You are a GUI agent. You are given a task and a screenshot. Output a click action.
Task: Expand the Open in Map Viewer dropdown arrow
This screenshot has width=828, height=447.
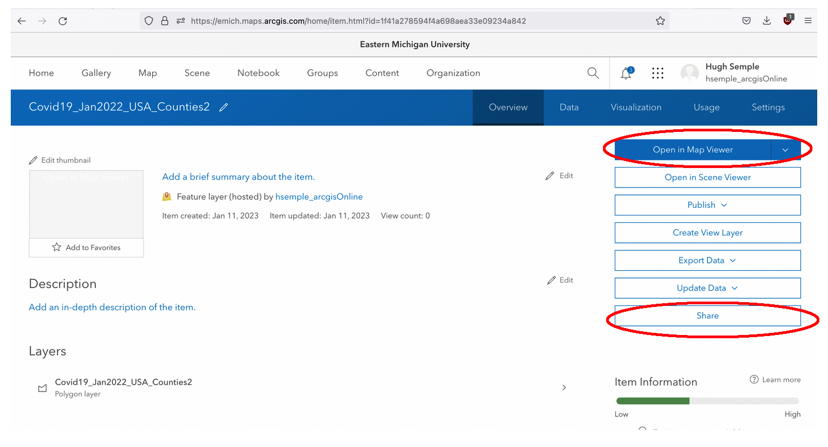tap(785, 150)
